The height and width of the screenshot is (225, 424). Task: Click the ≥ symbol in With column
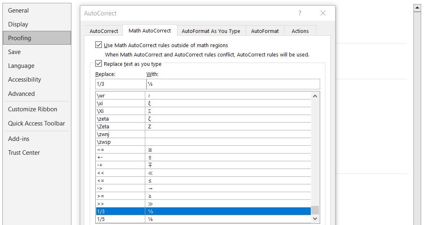[x=150, y=196]
